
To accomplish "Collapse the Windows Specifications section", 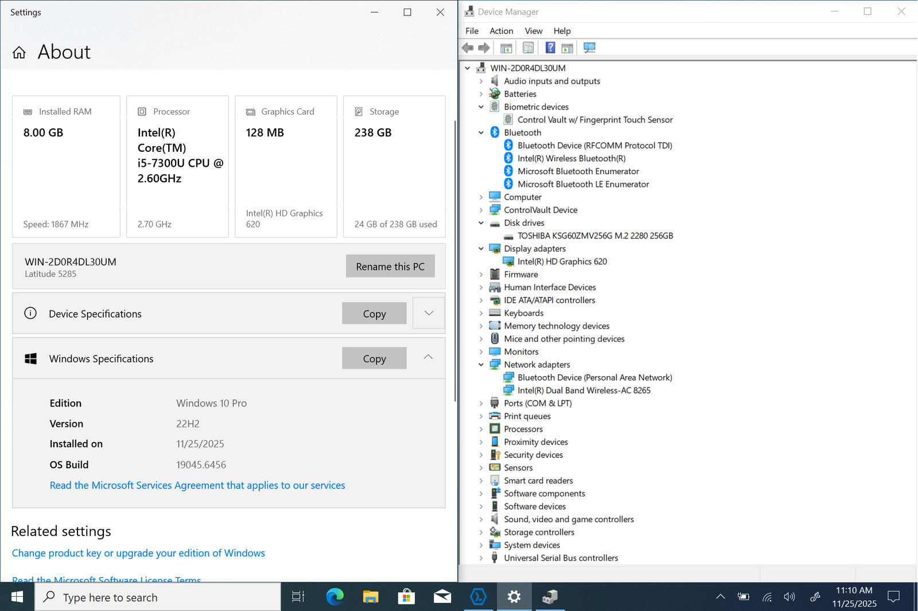I will [428, 357].
